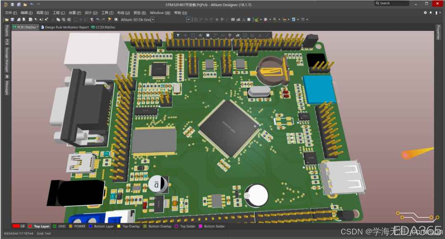
Task: Open the PCB side panel tab
Action: click(7, 42)
